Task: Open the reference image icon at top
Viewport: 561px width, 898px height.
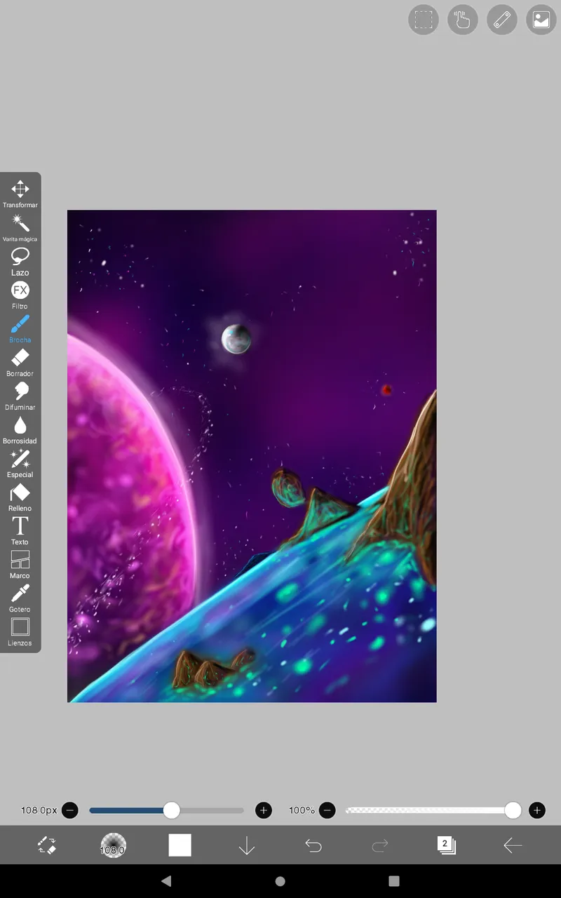Action: 541,20
